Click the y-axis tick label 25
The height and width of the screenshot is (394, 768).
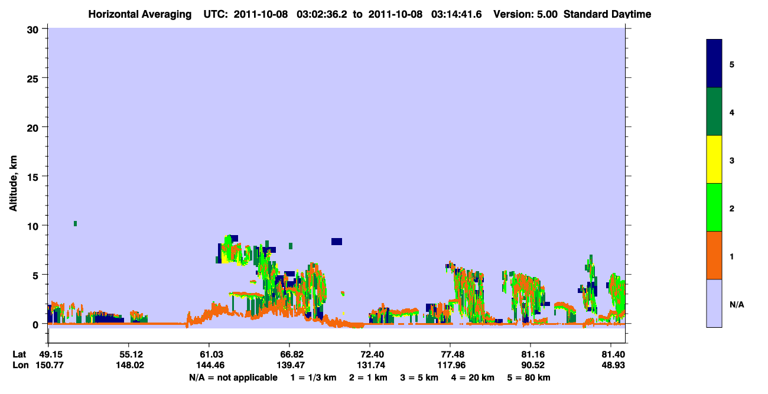pyautogui.click(x=34, y=78)
